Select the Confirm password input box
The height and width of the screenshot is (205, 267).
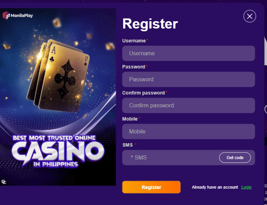(188, 106)
